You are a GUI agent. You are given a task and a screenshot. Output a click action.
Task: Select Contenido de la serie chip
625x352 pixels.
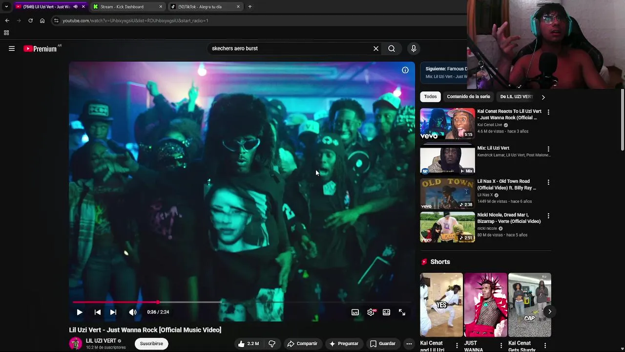coord(468,96)
